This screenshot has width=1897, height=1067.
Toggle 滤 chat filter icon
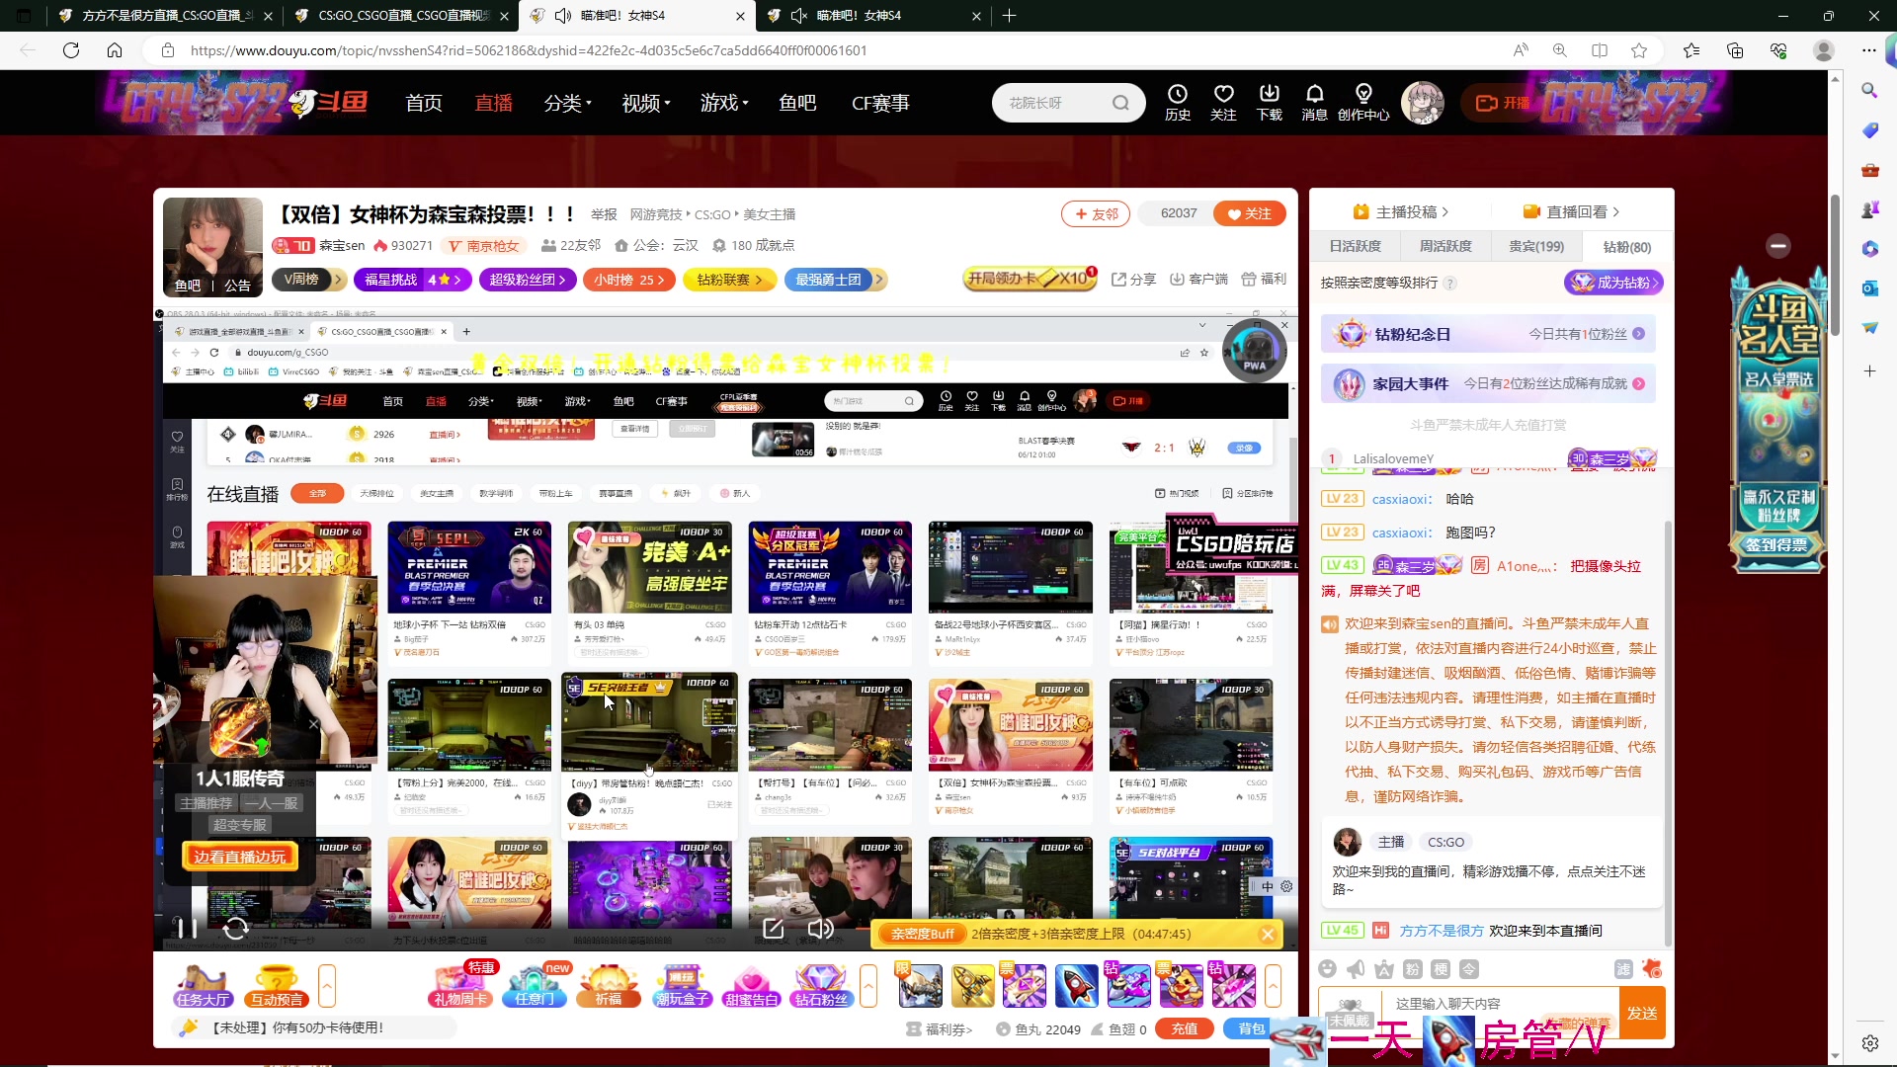[x=1623, y=969]
